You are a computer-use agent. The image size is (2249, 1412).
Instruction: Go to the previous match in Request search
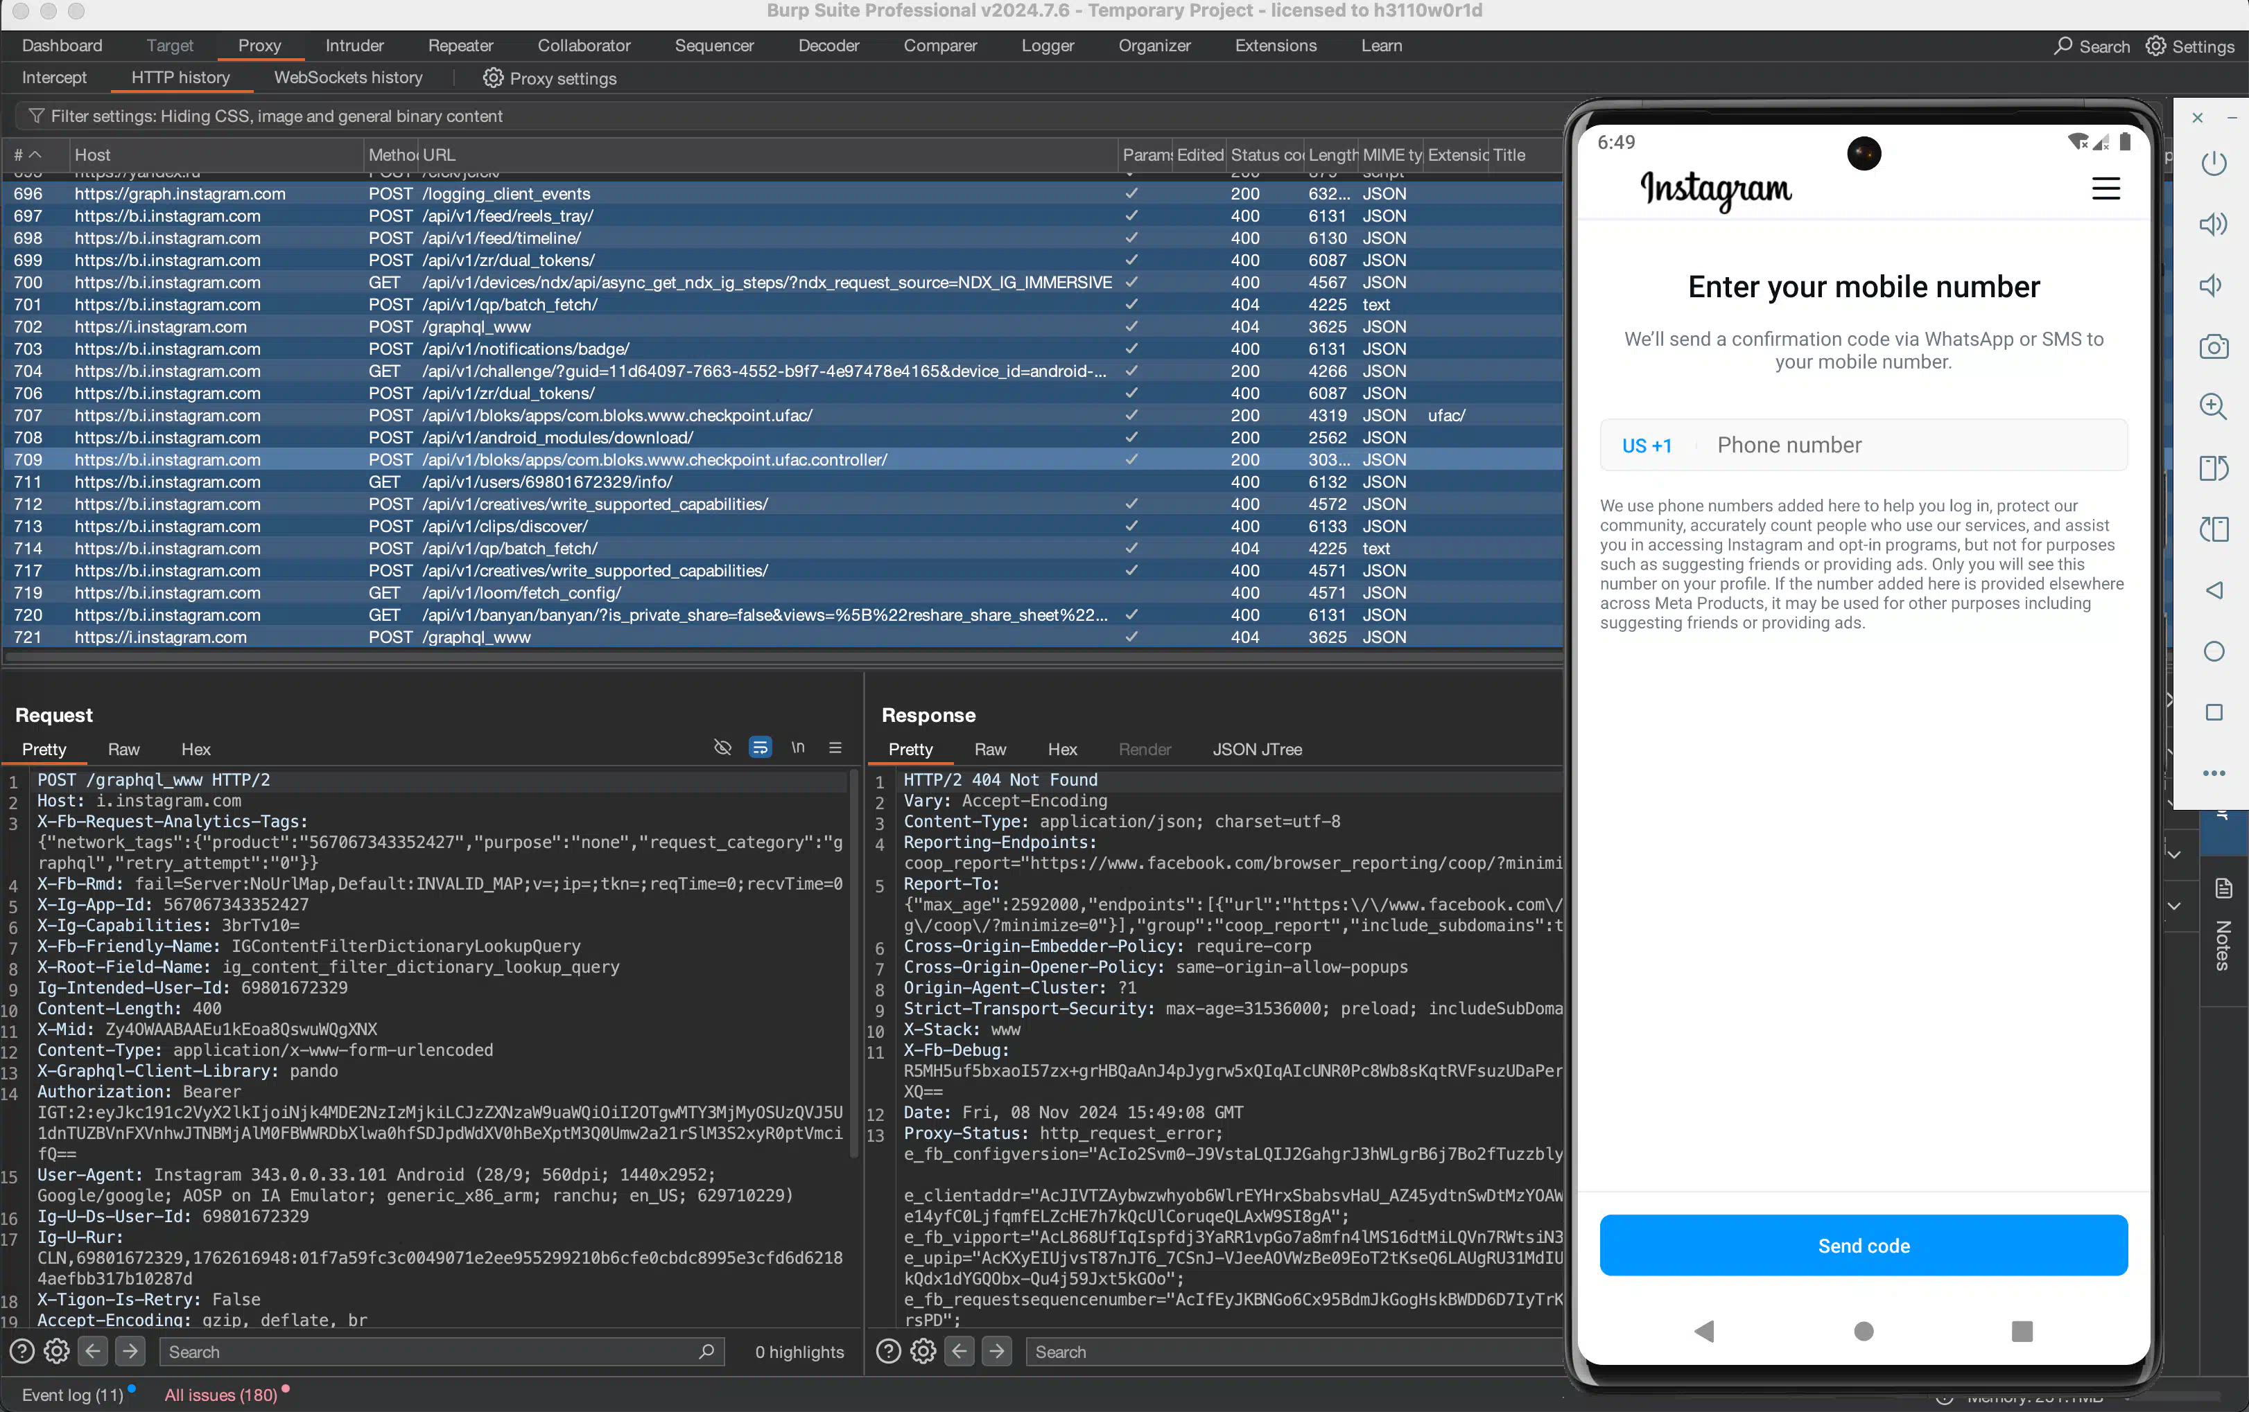pyautogui.click(x=92, y=1351)
